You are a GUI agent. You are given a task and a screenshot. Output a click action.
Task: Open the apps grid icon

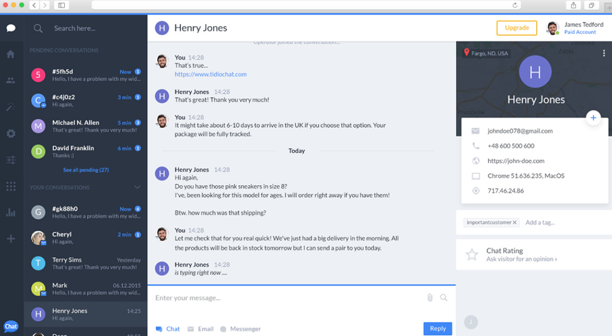pyautogui.click(x=10, y=186)
